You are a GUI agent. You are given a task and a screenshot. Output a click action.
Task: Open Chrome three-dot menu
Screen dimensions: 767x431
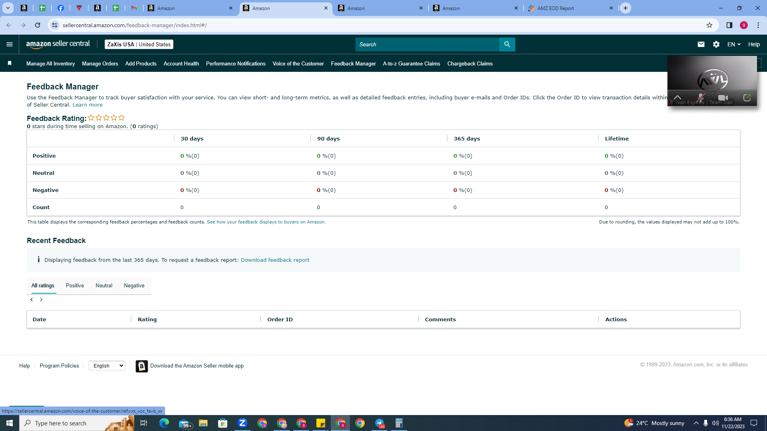(758, 25)
